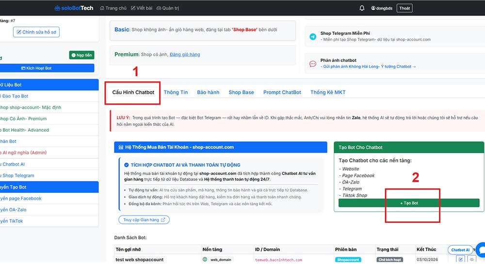The width and height of the screenshot is (485, 265).
Task: Click the + Tạo Bot button
Action: [409, 203]
